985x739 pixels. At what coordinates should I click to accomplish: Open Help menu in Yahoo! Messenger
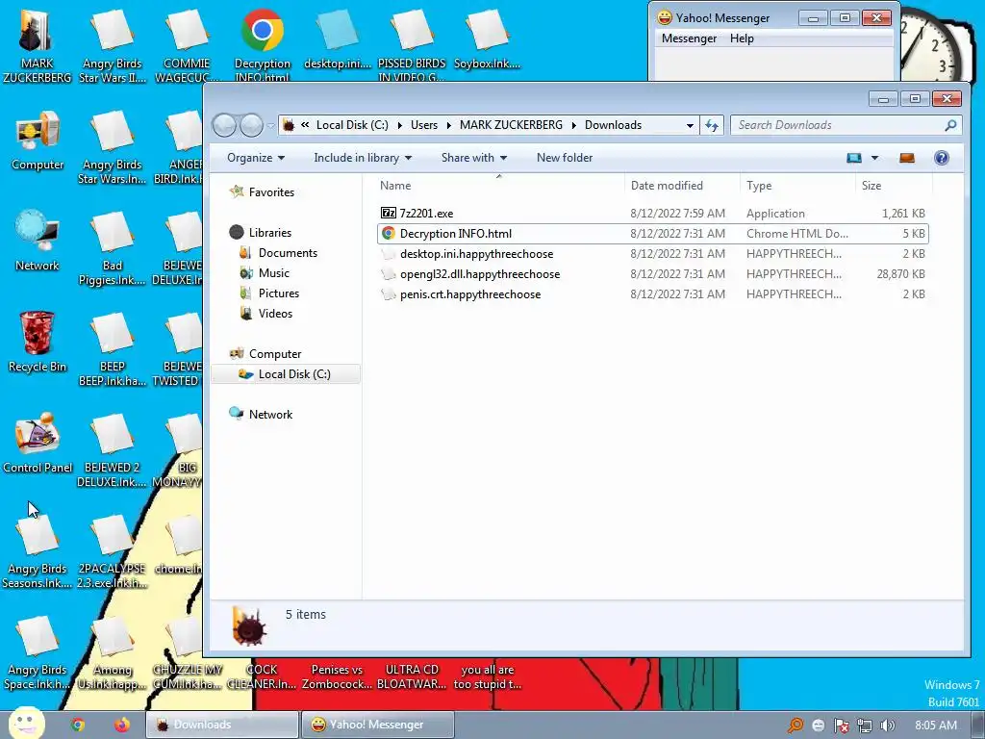[742, 38]
